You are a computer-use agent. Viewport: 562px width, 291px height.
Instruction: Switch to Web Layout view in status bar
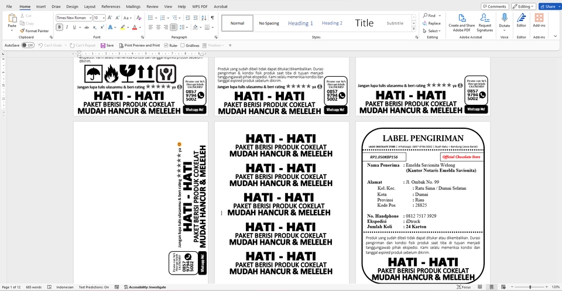tap(503, 287)
